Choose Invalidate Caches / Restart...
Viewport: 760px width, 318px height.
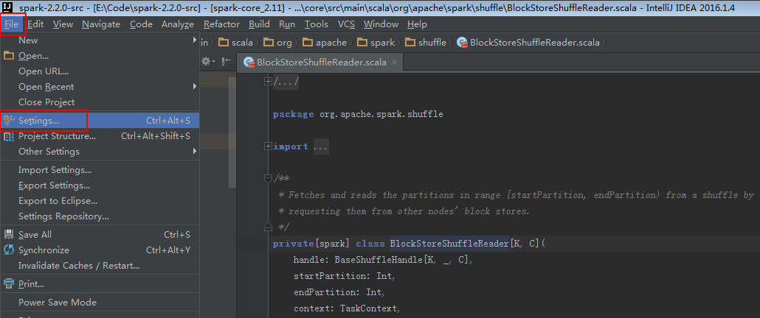[x=100, y=266]
